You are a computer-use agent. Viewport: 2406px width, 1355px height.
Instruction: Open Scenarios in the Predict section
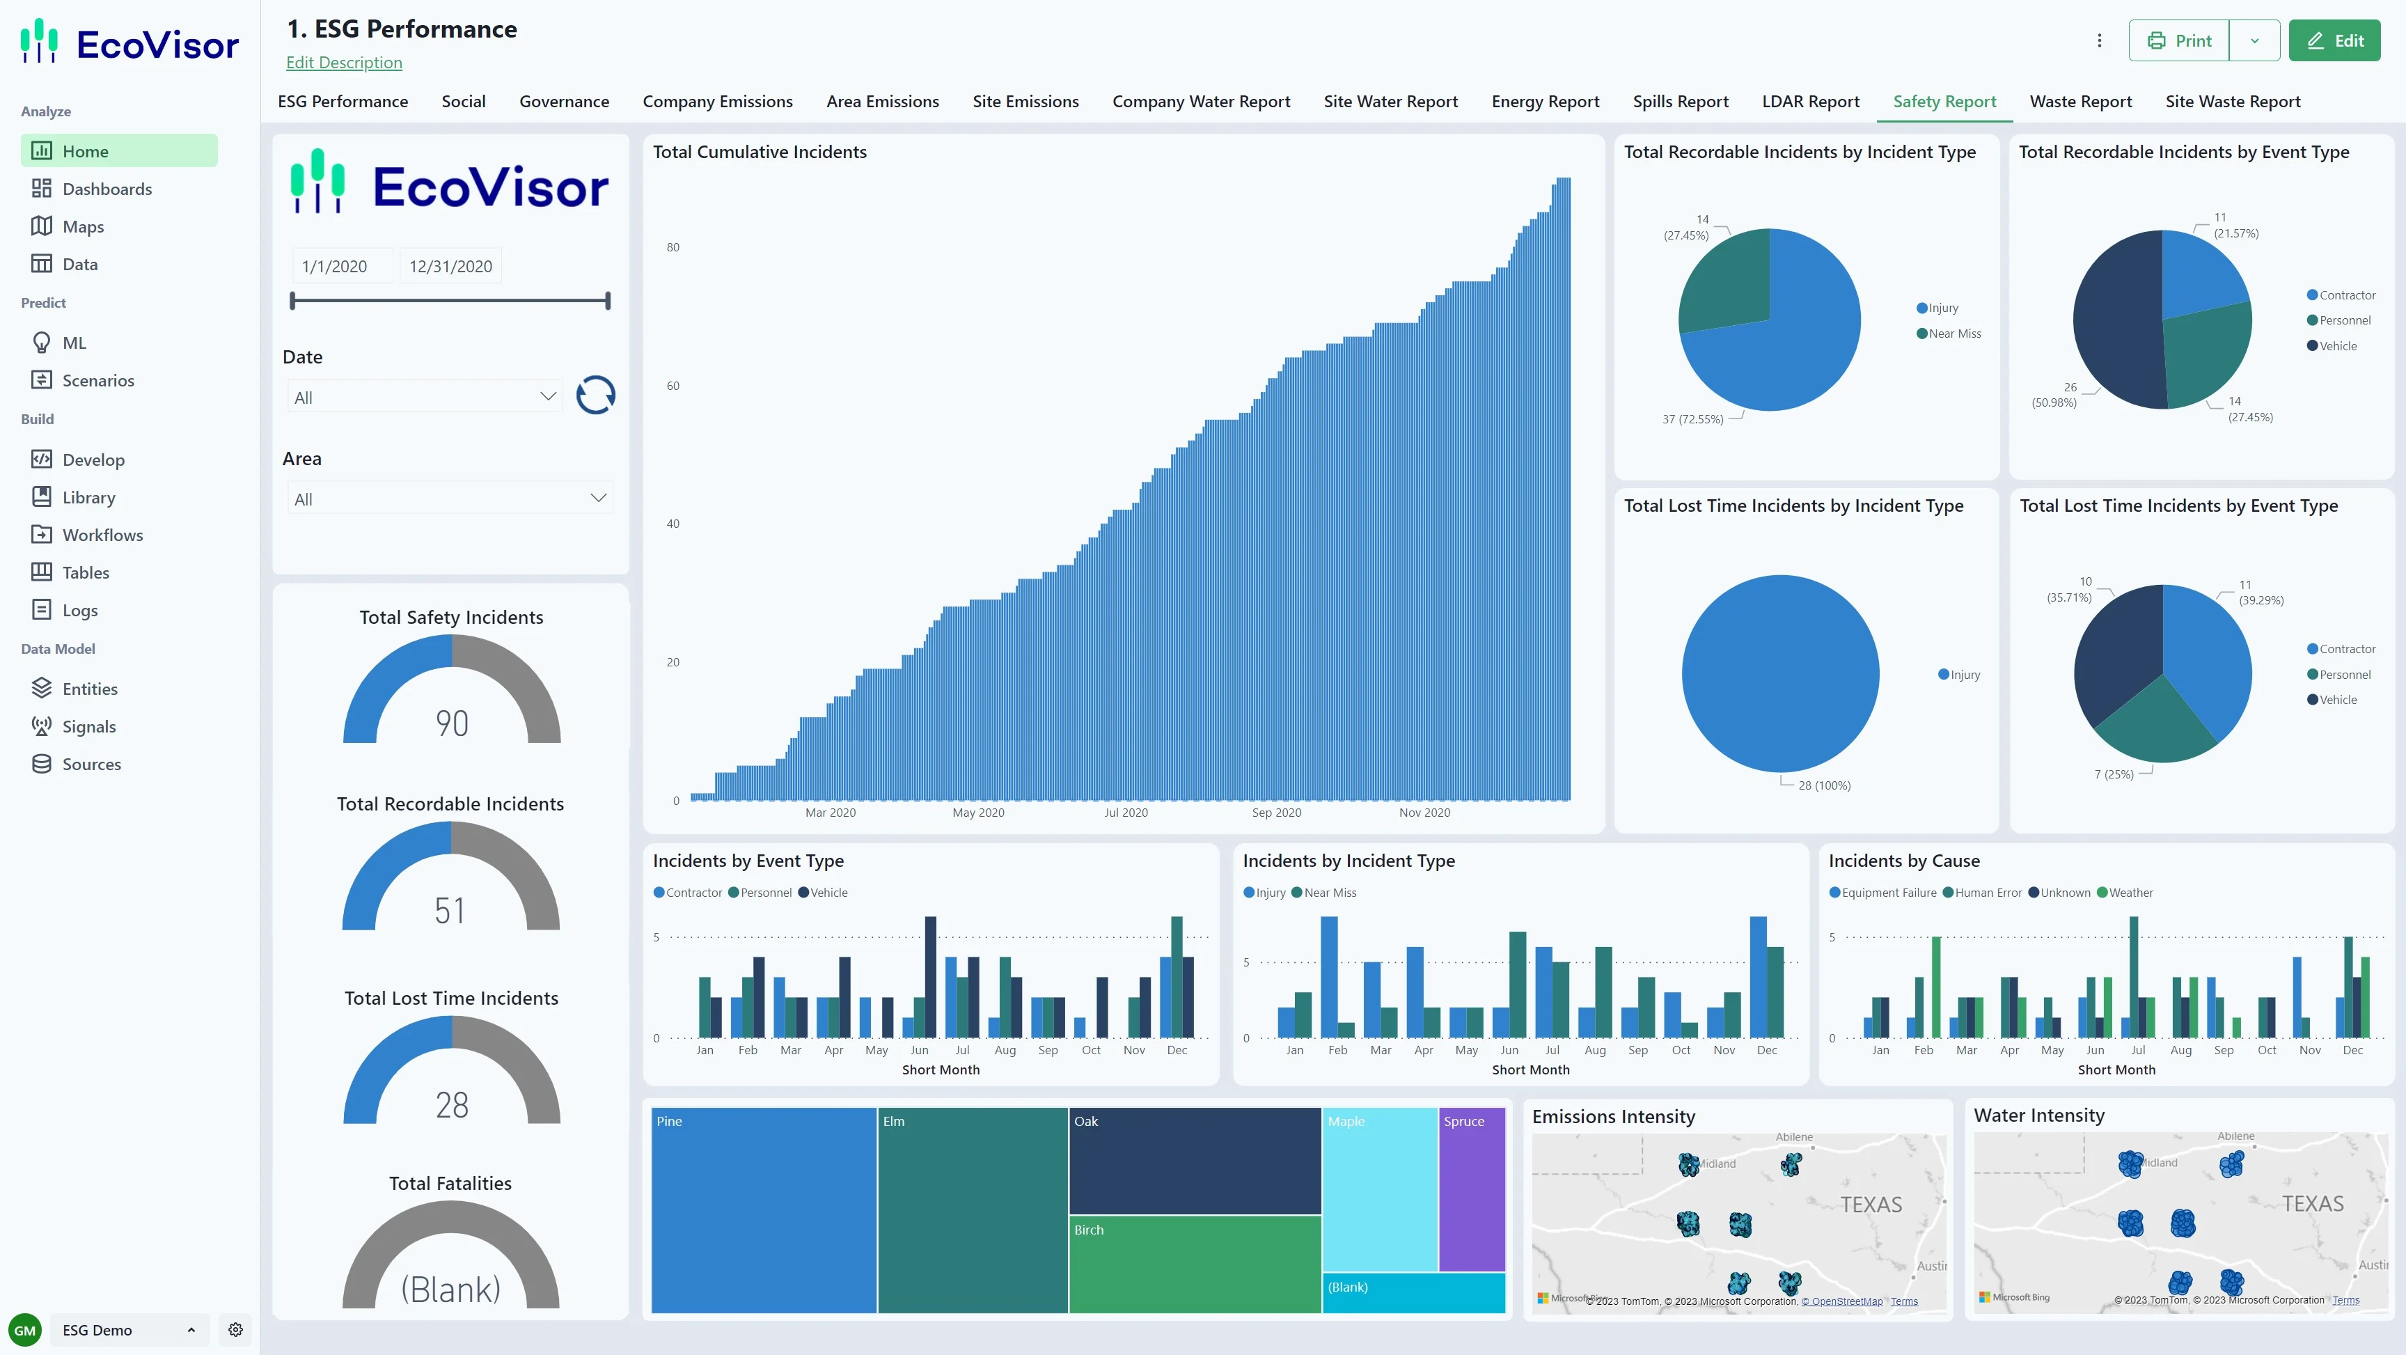[97, 380]
